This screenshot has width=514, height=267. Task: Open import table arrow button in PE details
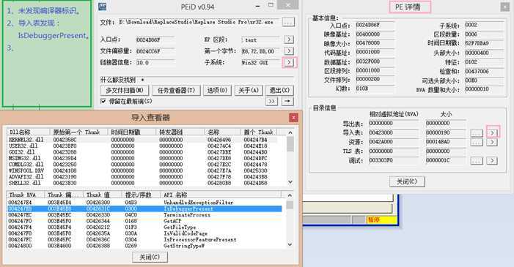click(492, 132)
